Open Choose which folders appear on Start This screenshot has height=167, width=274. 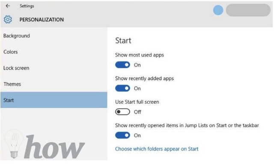coord(157,149)
